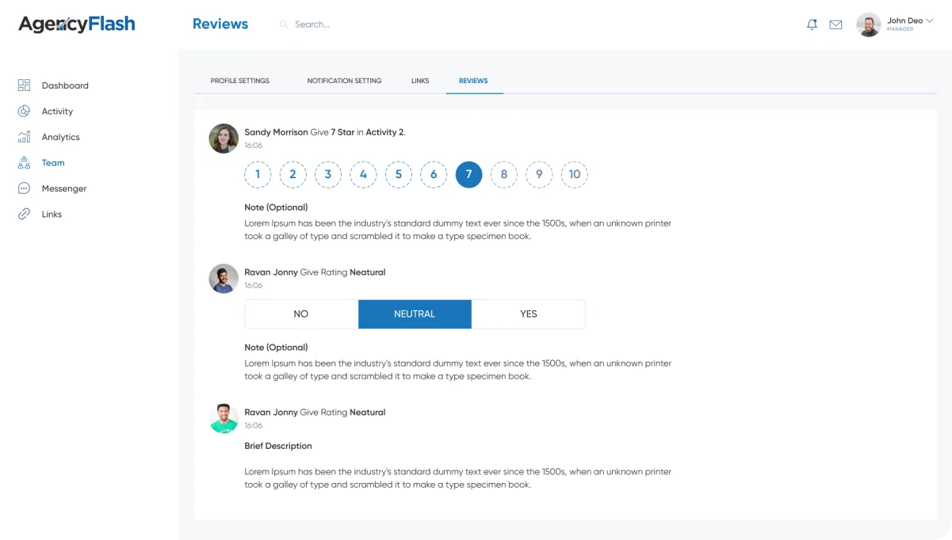952x540 pixels.
Task: Click the Activity icon in sidebar
Action: coord(24,112)
